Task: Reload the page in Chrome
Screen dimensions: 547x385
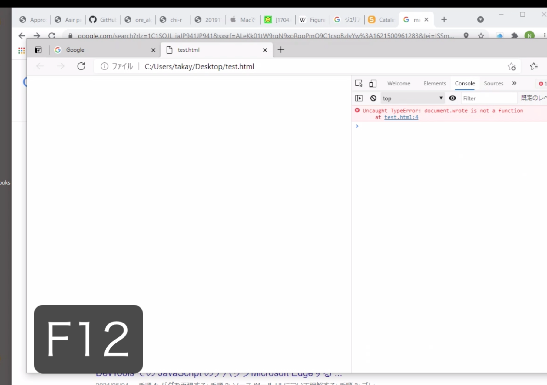Action: tap(52, 36)
